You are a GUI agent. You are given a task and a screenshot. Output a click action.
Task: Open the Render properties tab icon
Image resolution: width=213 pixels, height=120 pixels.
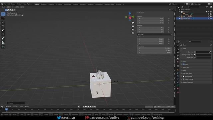click(x=178, y=49)
